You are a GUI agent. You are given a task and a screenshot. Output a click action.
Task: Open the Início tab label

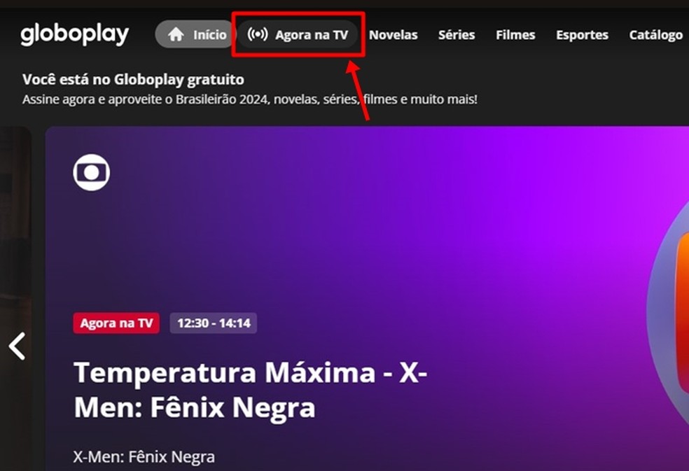[210, 35]
